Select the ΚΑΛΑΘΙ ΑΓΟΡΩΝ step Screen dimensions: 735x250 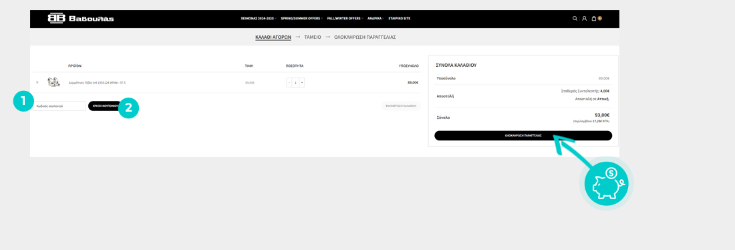[273, 37]
